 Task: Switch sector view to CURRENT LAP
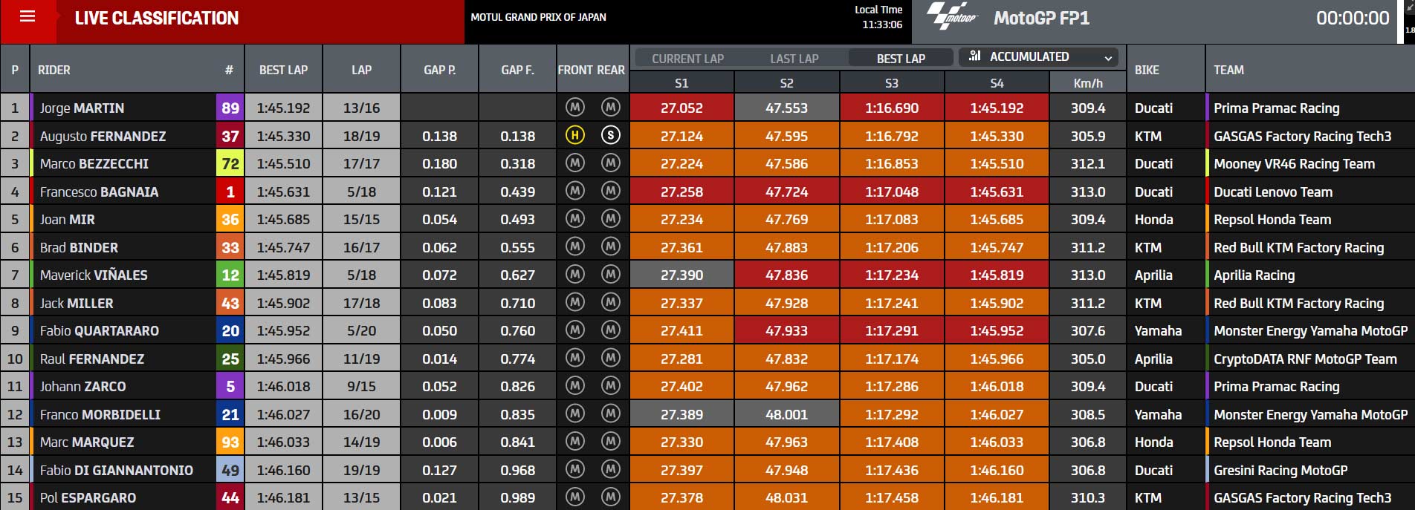[687, 59]
